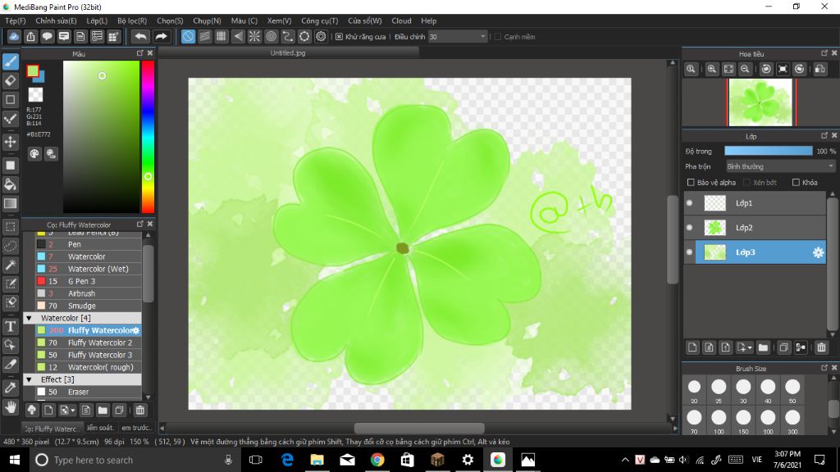Viewport: 840px width, 472px height.
Task: Open the Bộ lọc(R) menu
Action: (132, 20)
